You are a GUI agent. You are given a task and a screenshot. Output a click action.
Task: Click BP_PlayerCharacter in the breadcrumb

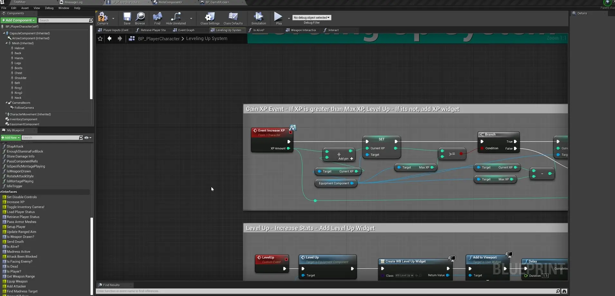[159, 39]
